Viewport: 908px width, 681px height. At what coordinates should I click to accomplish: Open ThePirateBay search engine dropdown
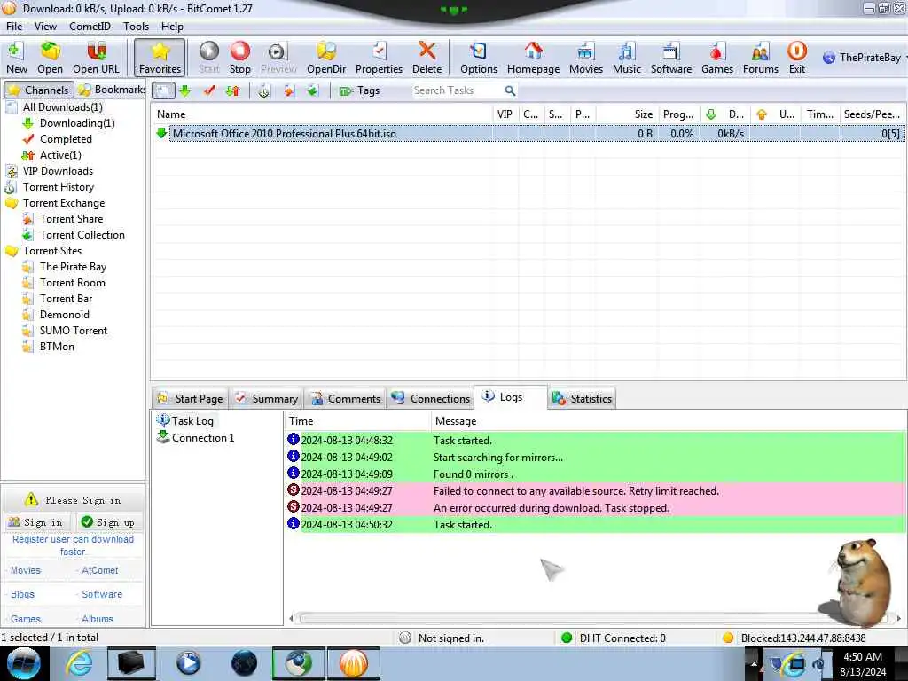[865, 58]
